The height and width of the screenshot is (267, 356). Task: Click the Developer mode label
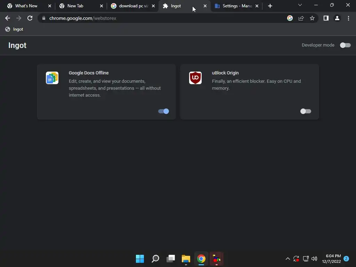point(318,45)
